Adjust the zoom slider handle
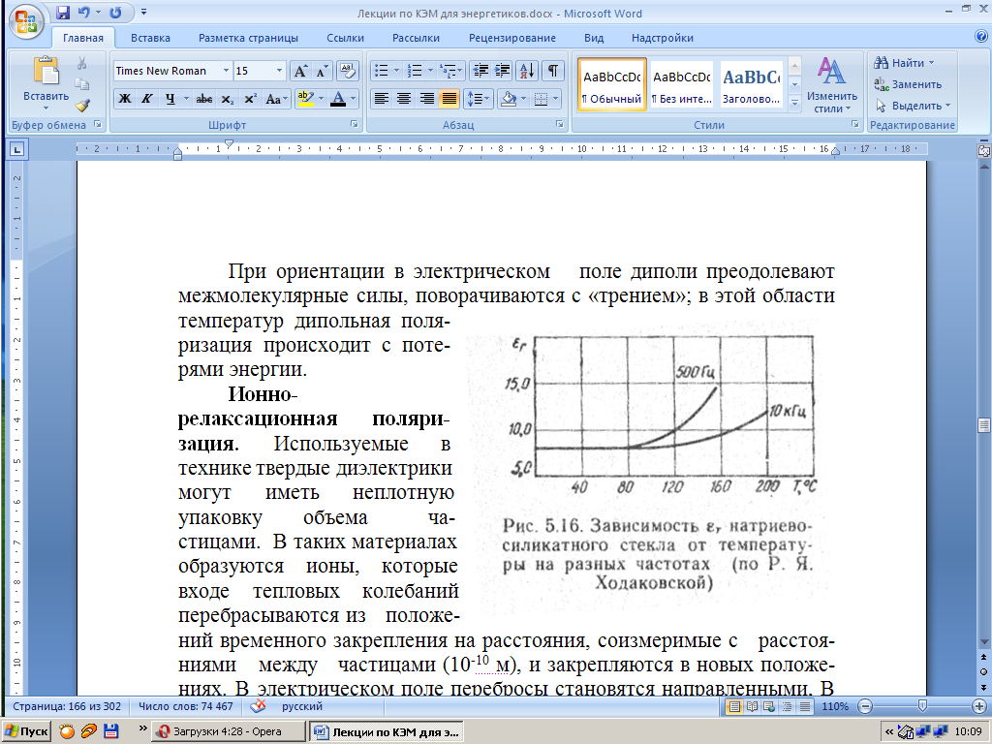 (922, 705)
